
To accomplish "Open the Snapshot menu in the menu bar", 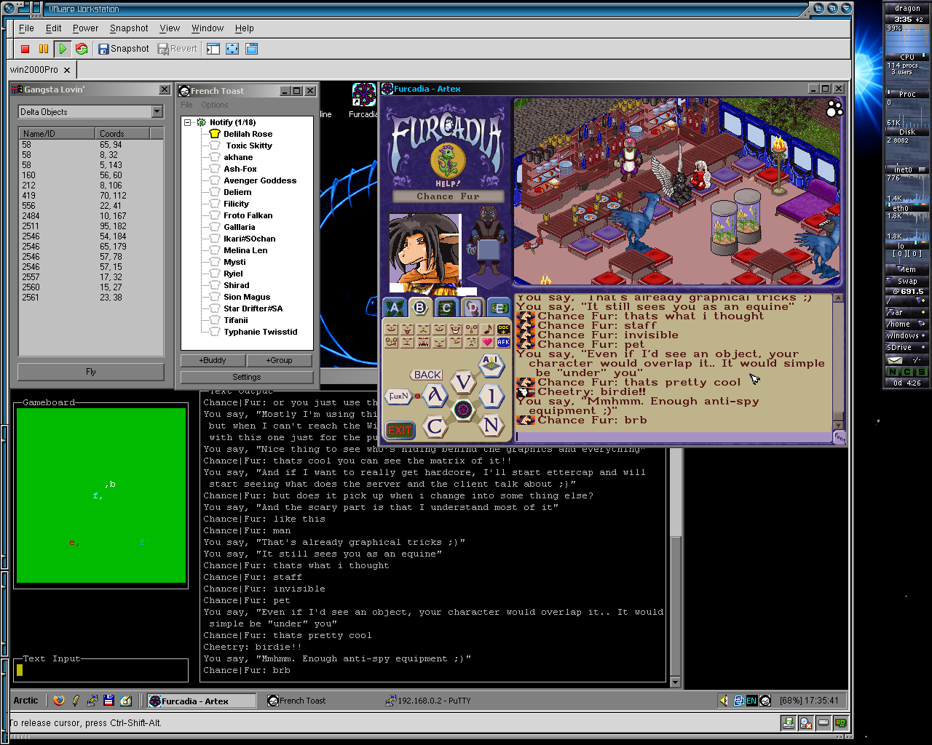I will pos(129,28).
